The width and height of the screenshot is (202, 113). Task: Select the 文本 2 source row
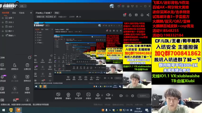[16, 22]
